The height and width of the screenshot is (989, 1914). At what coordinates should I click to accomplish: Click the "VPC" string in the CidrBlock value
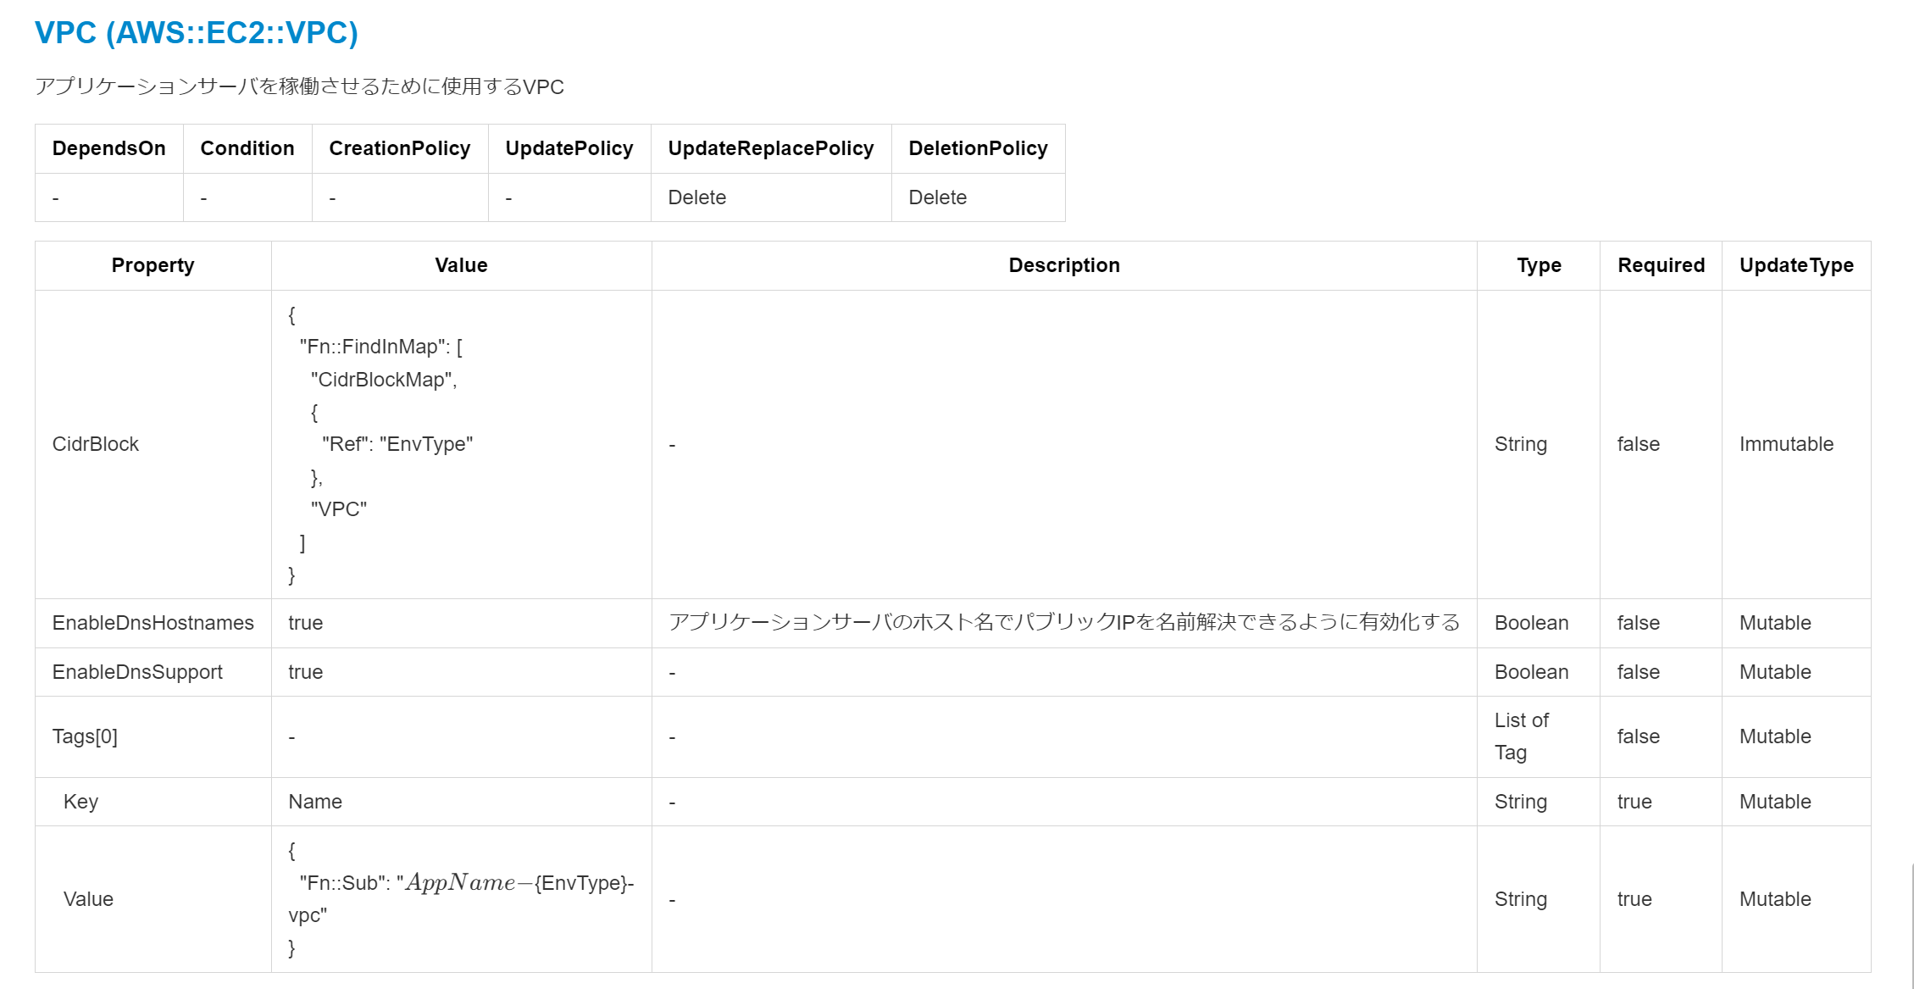[x=339, y=509]
